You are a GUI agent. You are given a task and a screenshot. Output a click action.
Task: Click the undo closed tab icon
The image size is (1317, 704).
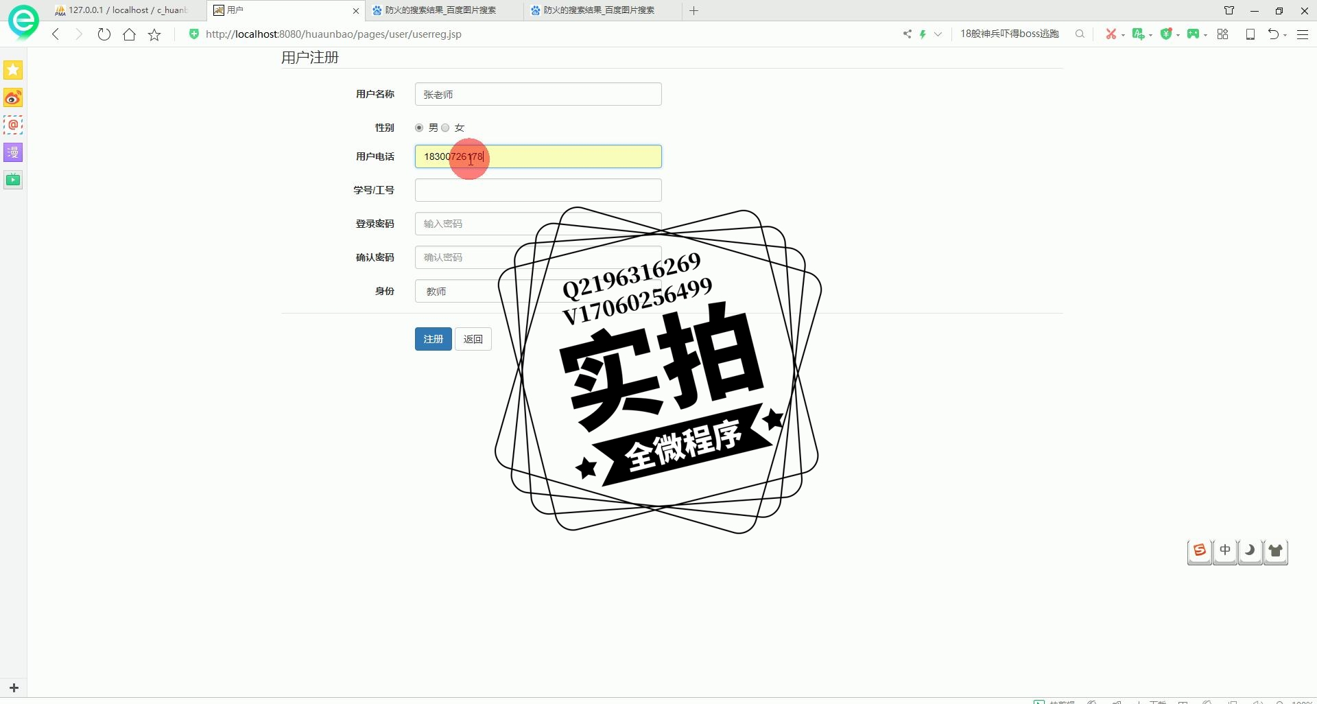coord(1273,34)
